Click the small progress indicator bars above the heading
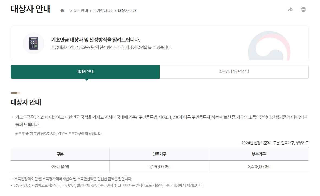 click(15, 93)
